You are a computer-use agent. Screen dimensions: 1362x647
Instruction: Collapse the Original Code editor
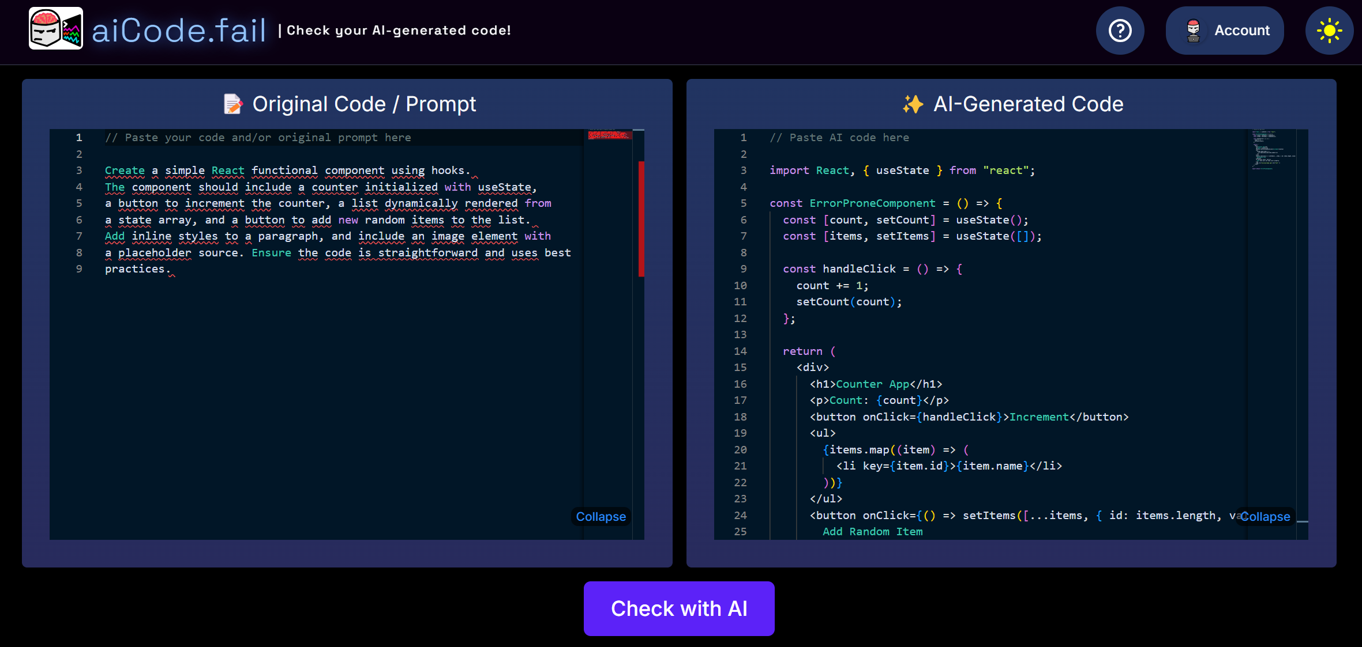(x=601, y=516)
